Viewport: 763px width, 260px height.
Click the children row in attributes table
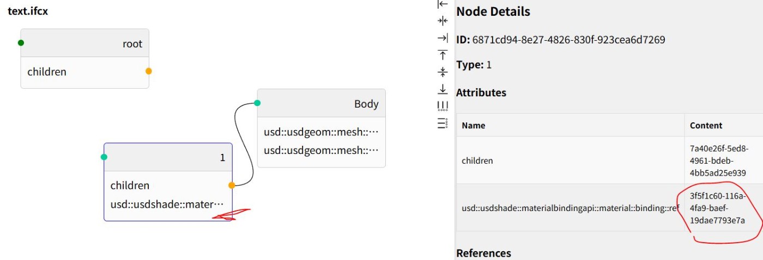coord(609,160)
